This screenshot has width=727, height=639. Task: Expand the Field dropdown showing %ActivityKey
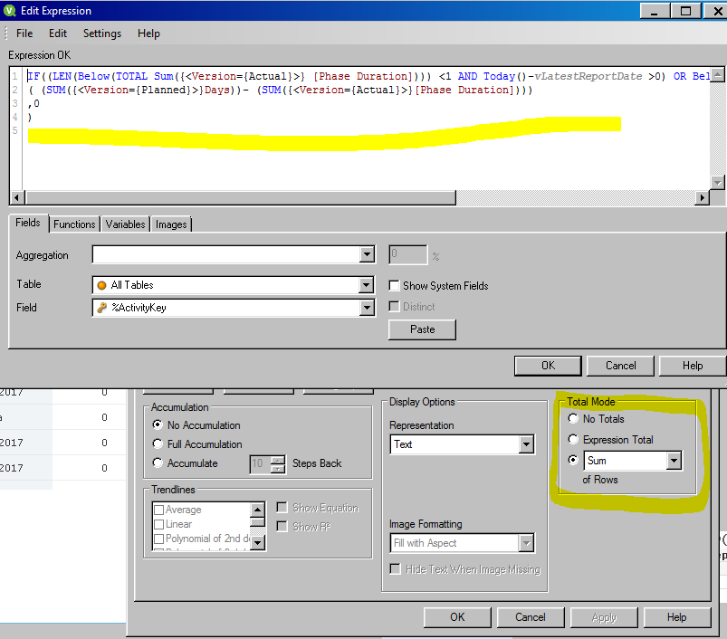pyautogui.click(x=367, y=308)
